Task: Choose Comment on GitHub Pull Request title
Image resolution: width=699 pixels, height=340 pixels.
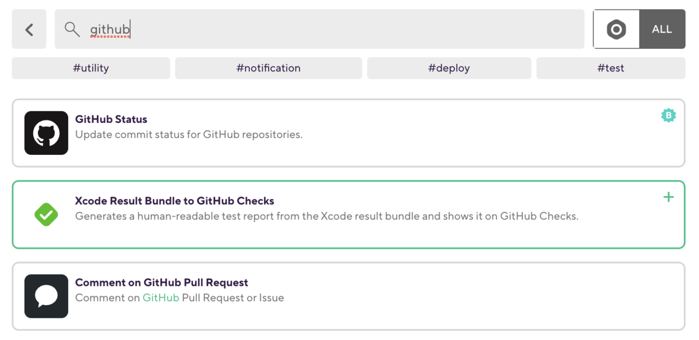Action: tap(162, 282)
